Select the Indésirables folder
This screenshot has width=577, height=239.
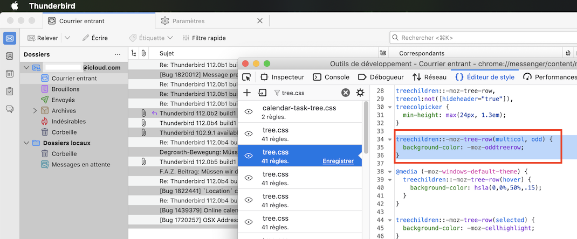(74, 121)
